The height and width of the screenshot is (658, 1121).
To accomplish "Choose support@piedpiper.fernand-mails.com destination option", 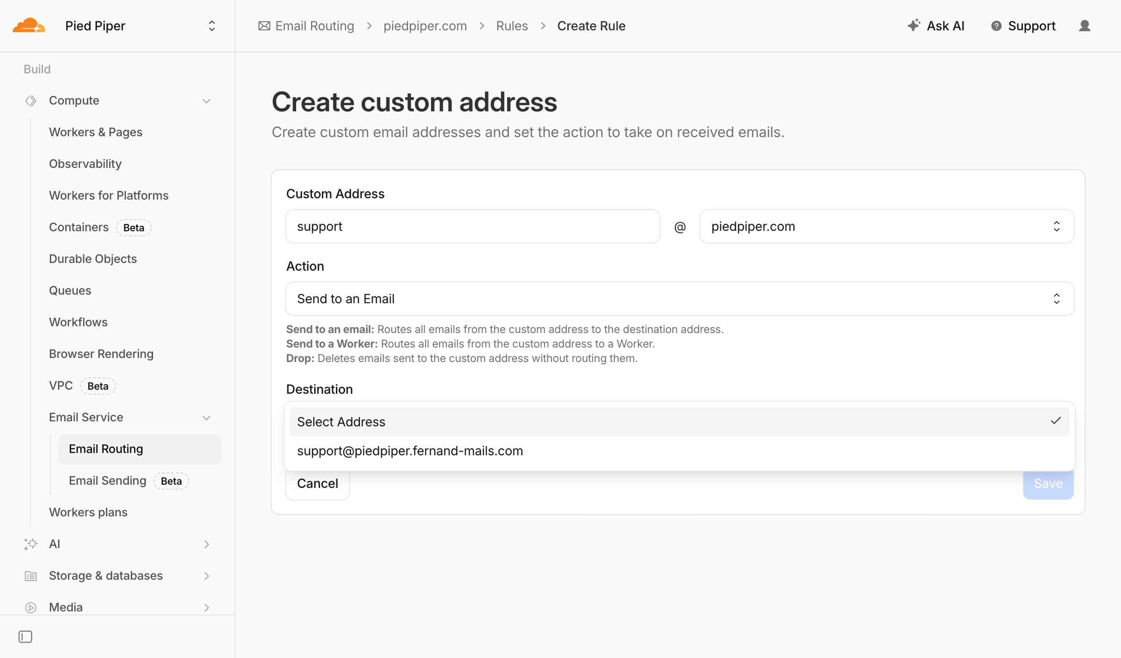I will pyautogui.click(x=410, y=451).
